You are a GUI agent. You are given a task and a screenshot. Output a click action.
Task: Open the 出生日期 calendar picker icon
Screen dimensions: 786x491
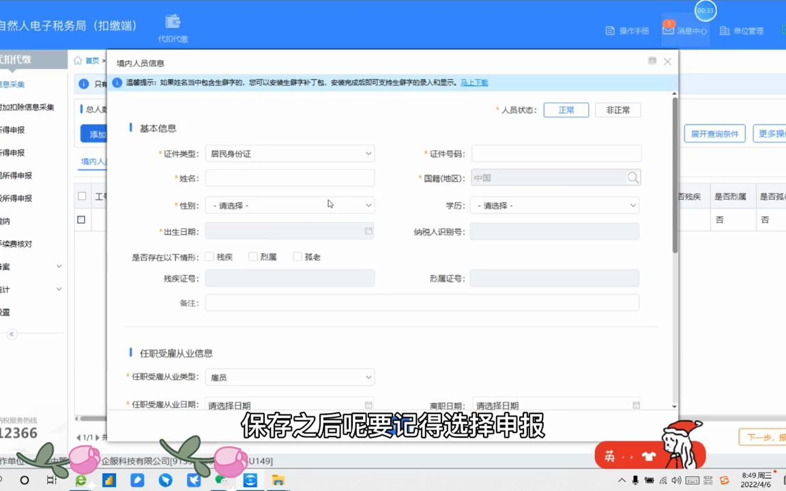point(368,231)
